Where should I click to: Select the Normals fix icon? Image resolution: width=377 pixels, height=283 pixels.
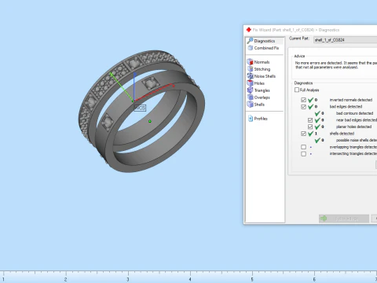(x=250, y=62)
